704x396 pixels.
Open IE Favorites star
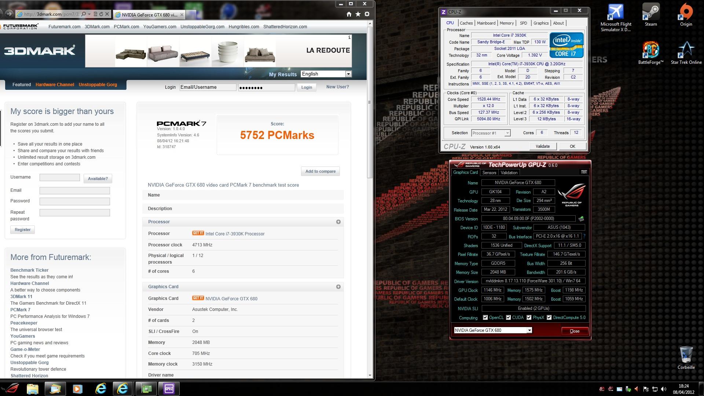pyautogui.click(x=358, y=14)
